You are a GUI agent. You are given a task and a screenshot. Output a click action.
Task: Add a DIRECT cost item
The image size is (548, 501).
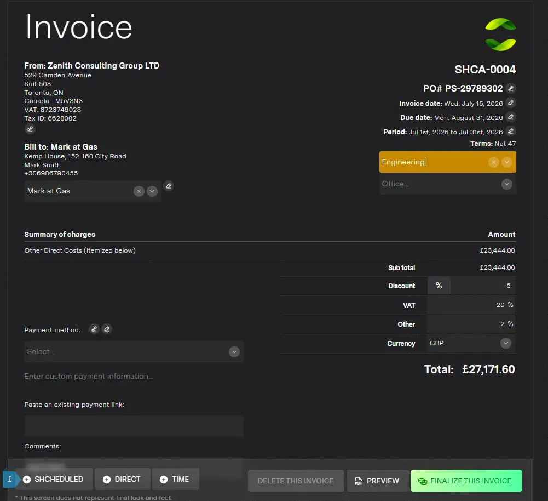123,479
